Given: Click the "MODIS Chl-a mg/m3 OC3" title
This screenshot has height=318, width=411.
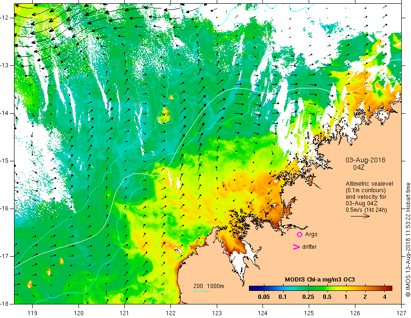Looking at the screenshot, I should click(320, 280).
